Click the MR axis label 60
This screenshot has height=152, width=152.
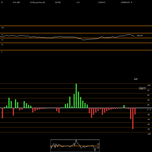[x=148, y=95]
